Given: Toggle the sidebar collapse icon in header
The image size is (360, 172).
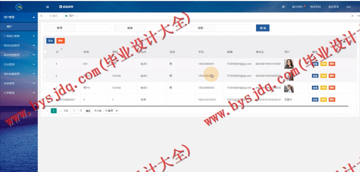Looking at the screenshot, I should 47,7.
